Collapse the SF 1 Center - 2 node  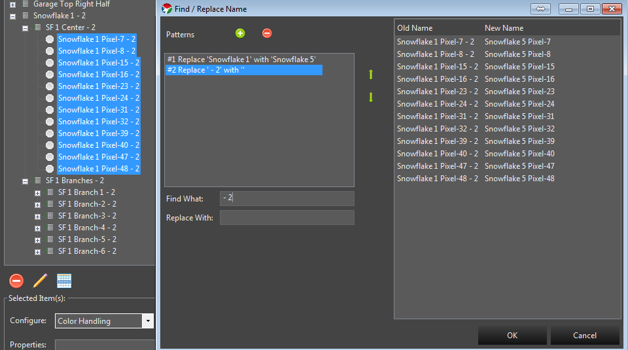pyautogui.click(x=26, y=28)
